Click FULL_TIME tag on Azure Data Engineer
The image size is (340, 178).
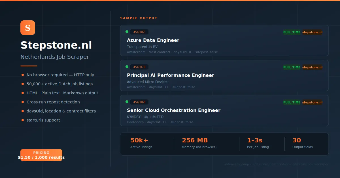click(x=292, y=32)
